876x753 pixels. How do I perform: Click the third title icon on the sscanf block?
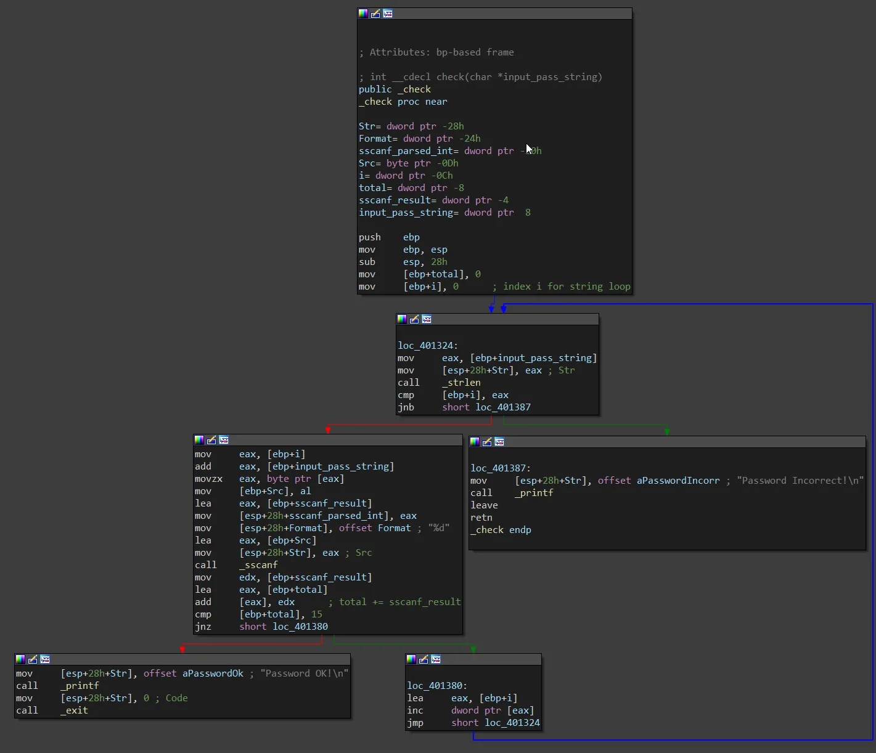pos(224,440)
